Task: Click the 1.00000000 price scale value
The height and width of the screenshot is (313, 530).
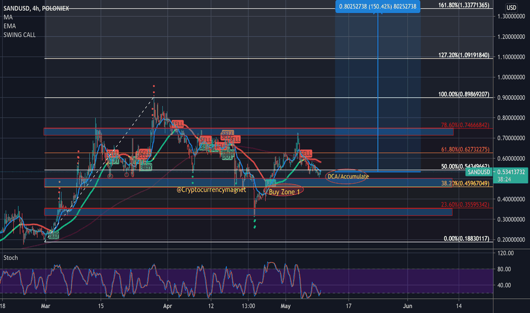Action: click(x=511, y=77)
